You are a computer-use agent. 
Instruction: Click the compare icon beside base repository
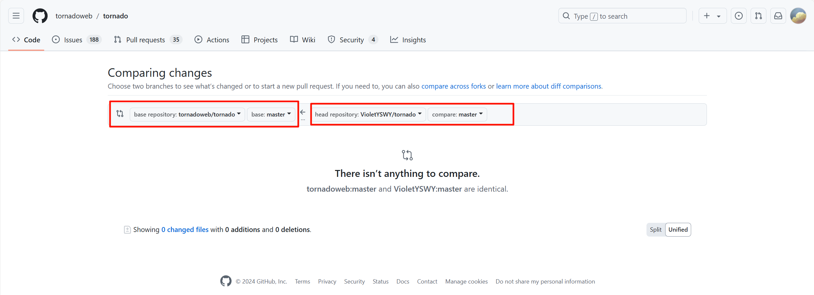click(120, 114)
